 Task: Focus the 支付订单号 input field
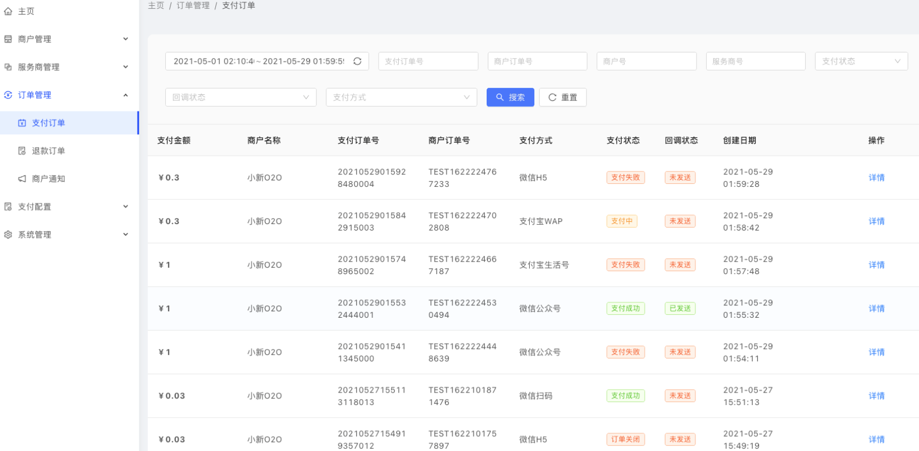[428, 61]
